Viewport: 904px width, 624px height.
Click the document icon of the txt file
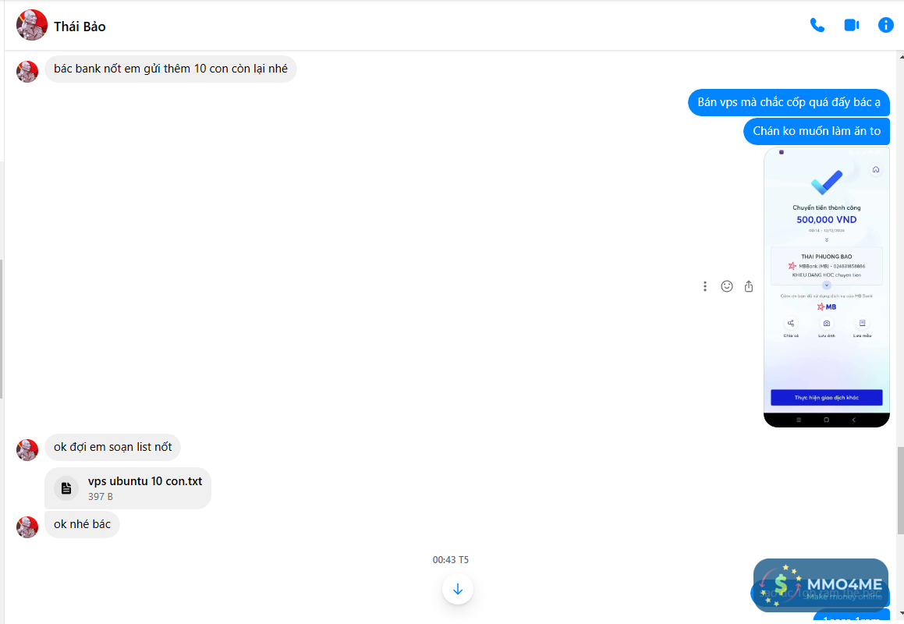click(x=66, y=488)
